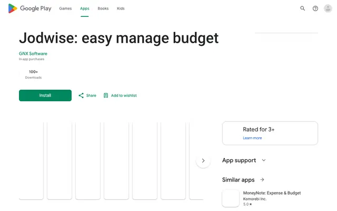Expand the App support section chevron
Viewport: 337px width, 211px height.
point(264,160)
